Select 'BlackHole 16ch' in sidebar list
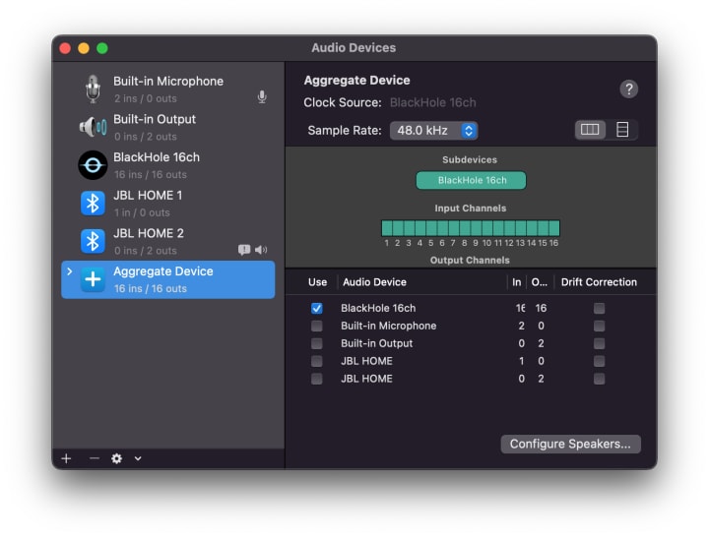709x538 pixels. (167, 165)
